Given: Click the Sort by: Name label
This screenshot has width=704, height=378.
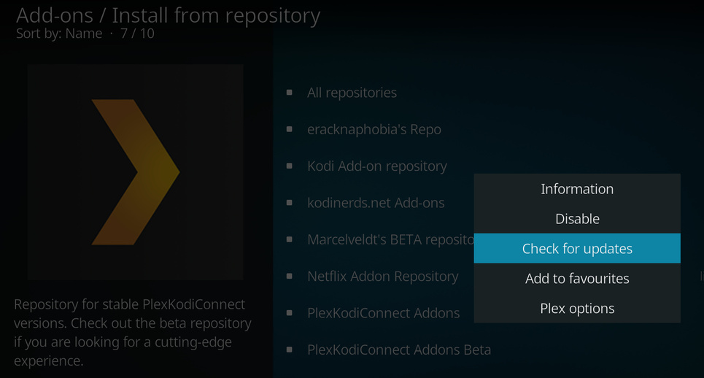Looking at the screenshot, I should pos(59,33).
